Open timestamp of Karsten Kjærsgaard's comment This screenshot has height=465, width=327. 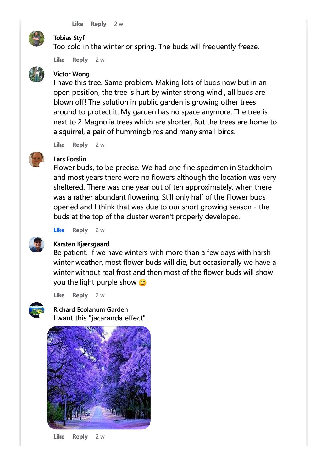tap(100, 295)
